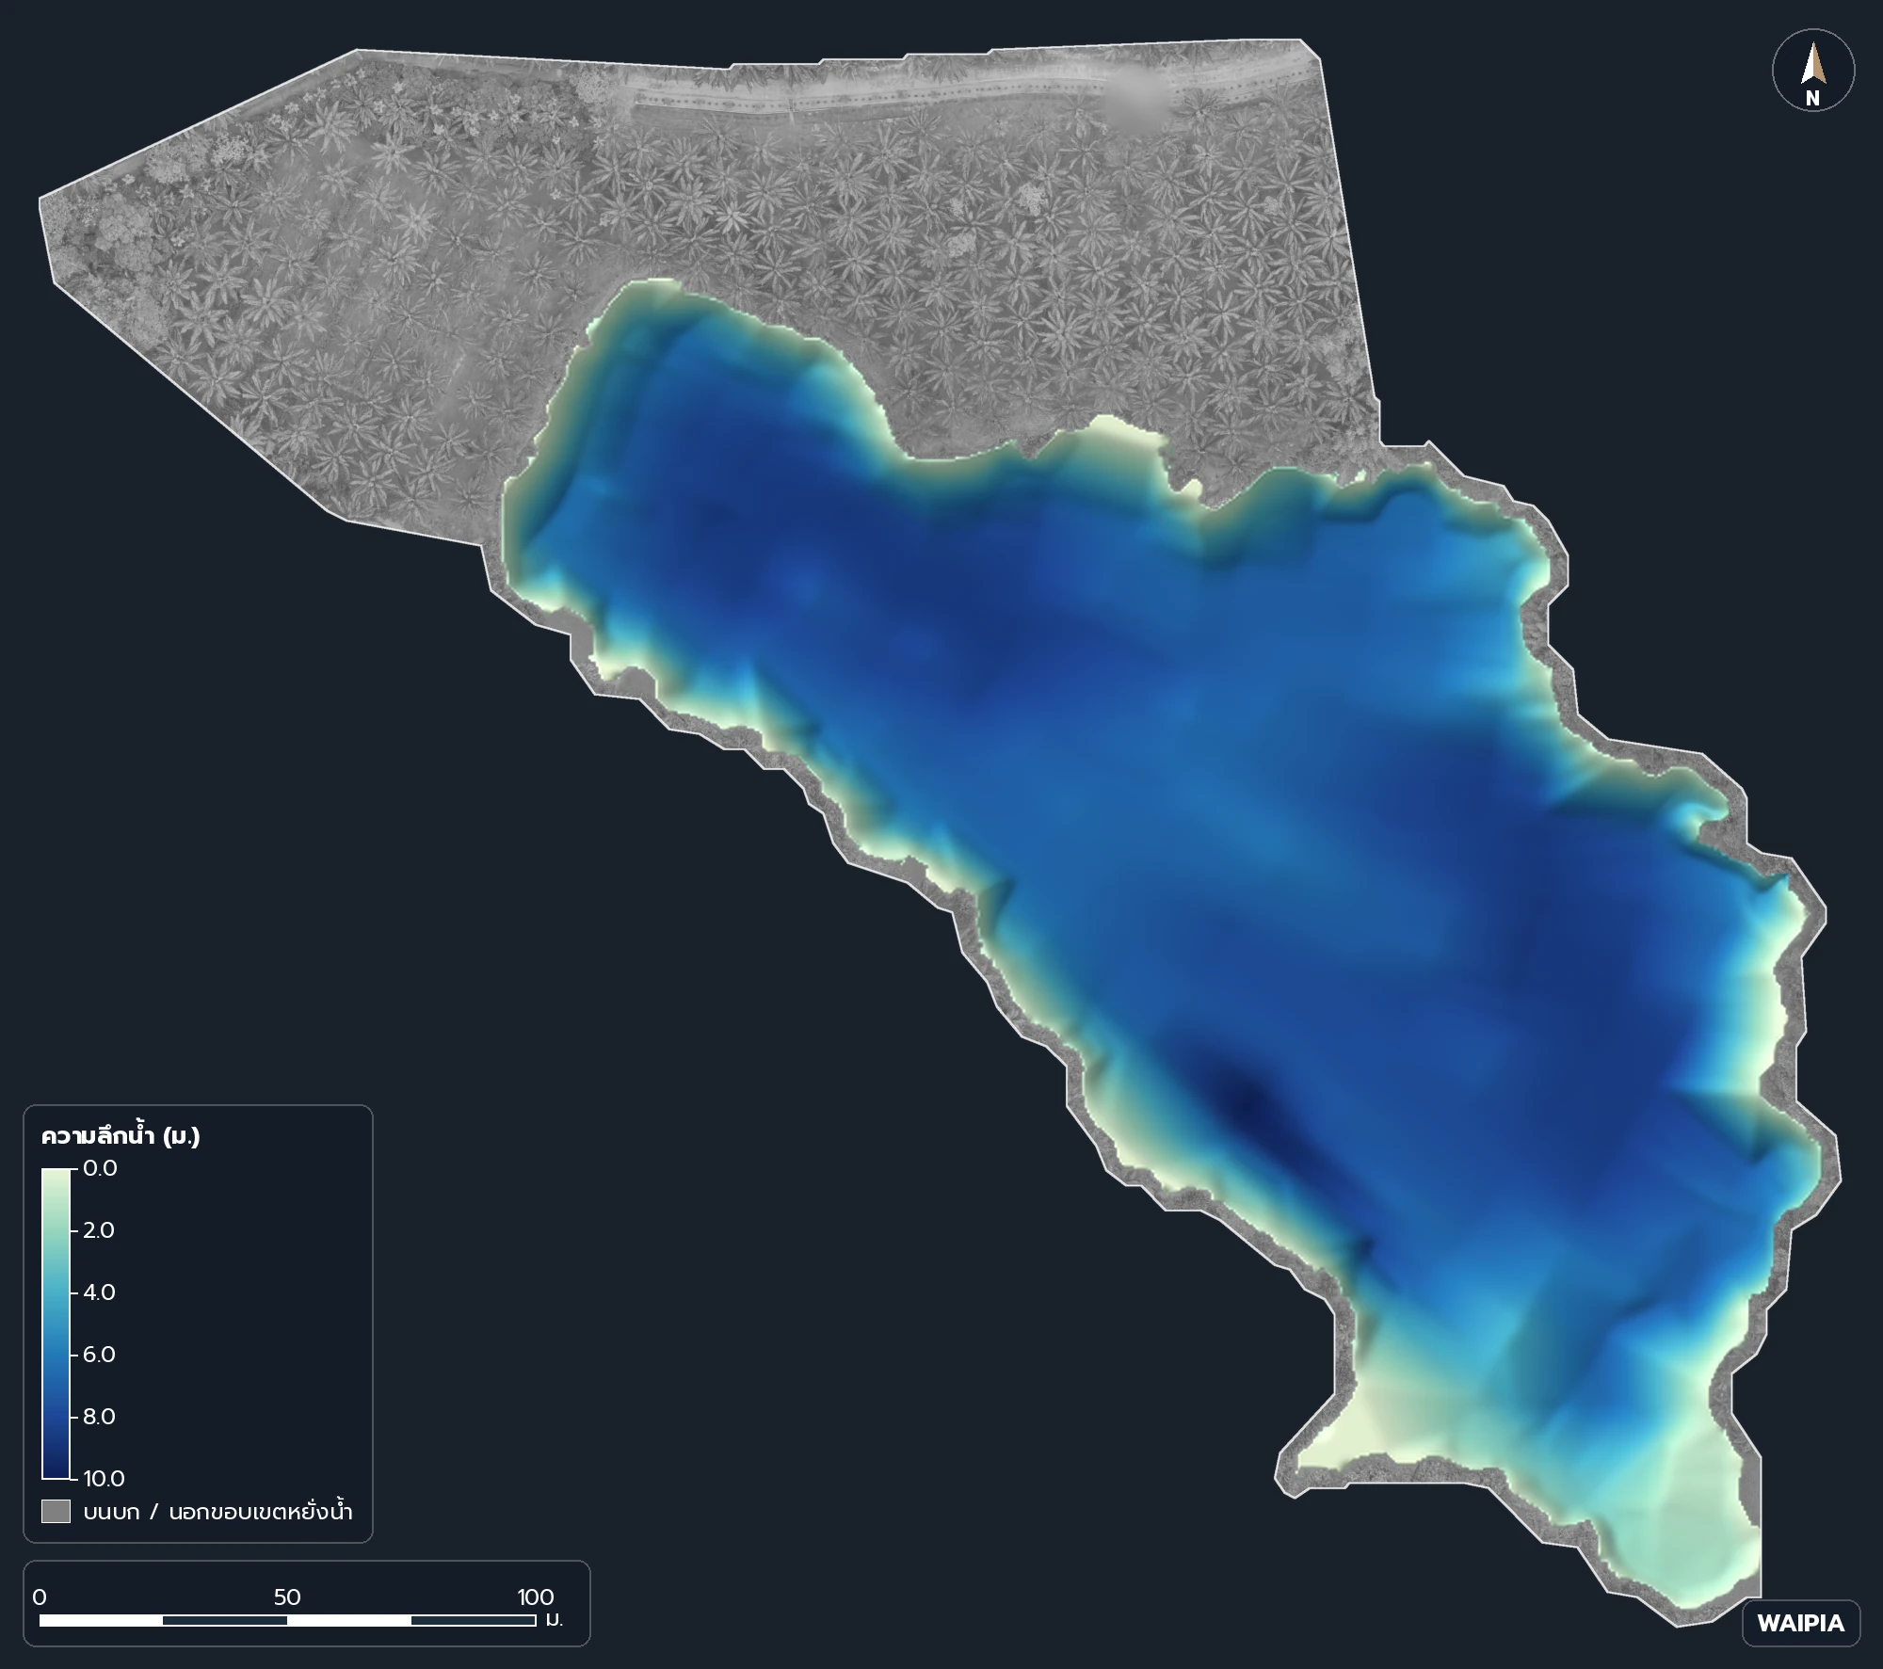Click the '100' scale bar label
The height and width of the screenshot is (1669, 1883).
tap(536, 1597)
